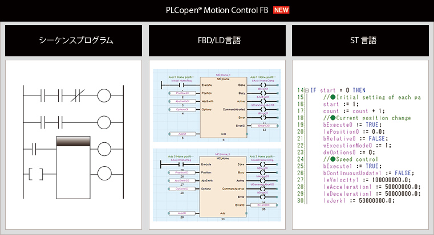This screenshot has height=235, width=434.
Task: Click the red NEW badge
Action: (x=280, y=10)
